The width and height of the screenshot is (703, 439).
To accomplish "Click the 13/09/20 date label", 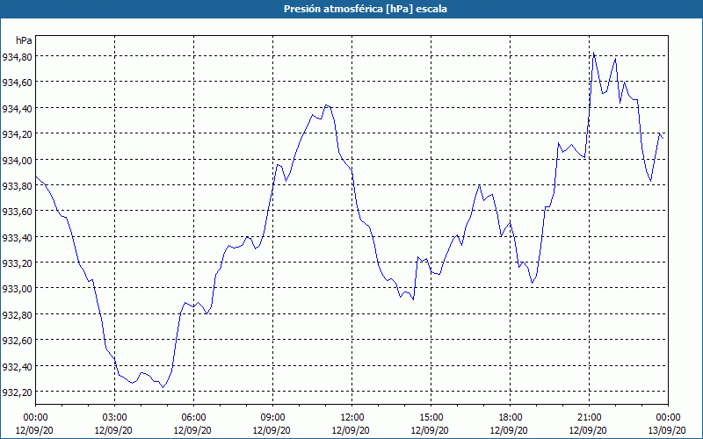I will (667, 430).
